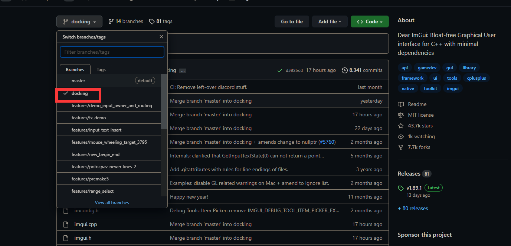Image resolution: width=511 pixels, height=246 pixels.
Task: Open 'CI: Remove left-over discord stuff.' commit
Action: pyautogui.click(x=209, y=87)
